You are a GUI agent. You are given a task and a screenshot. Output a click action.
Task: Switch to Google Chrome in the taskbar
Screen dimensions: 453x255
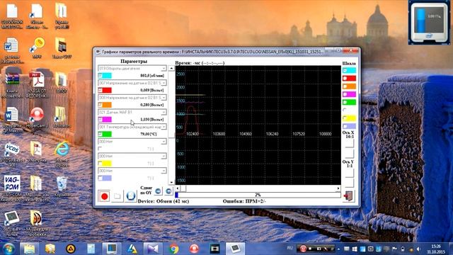(x=173, y=249)
